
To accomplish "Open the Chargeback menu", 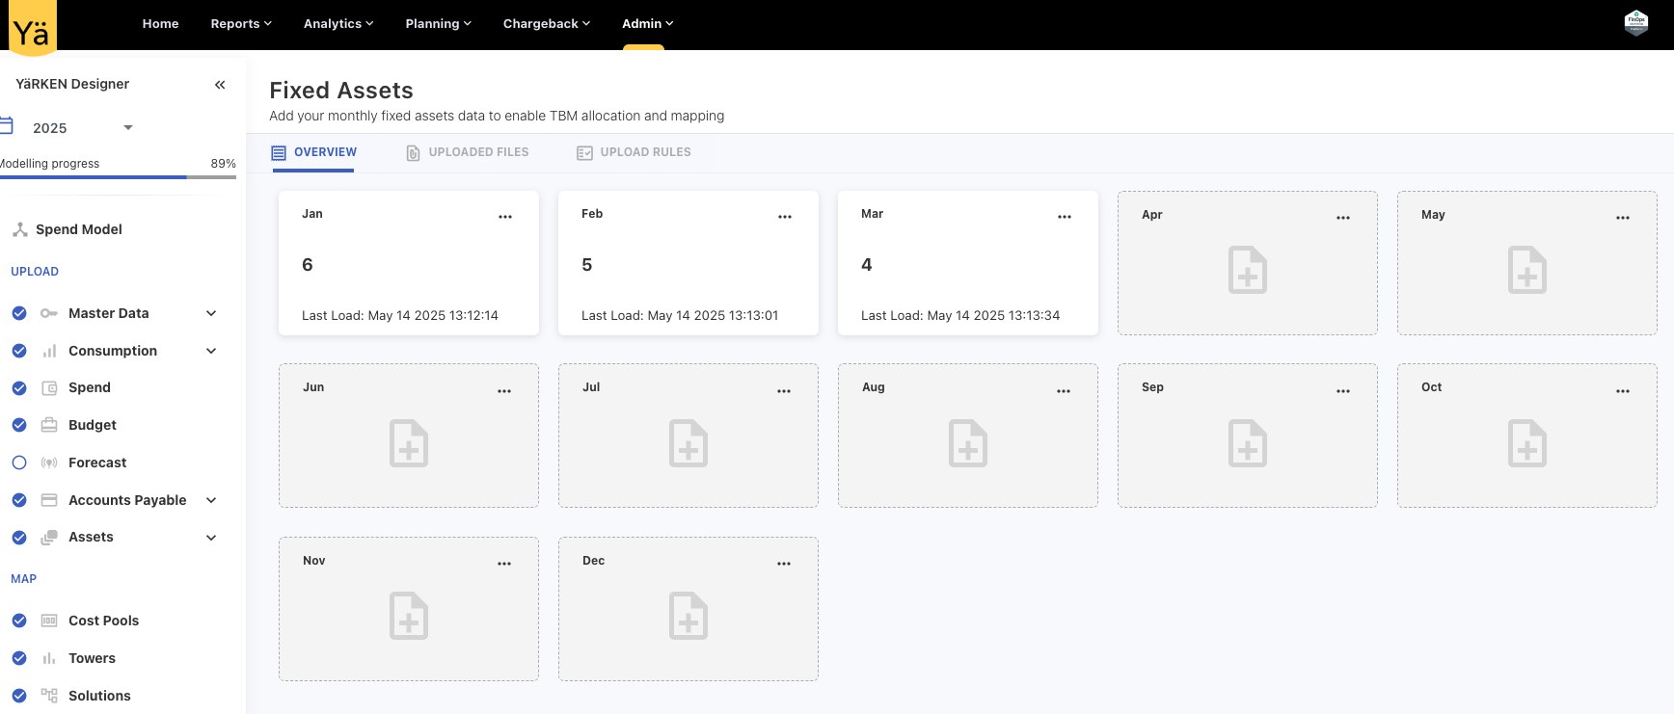I will pyautogui.click(x=546, y=24).
